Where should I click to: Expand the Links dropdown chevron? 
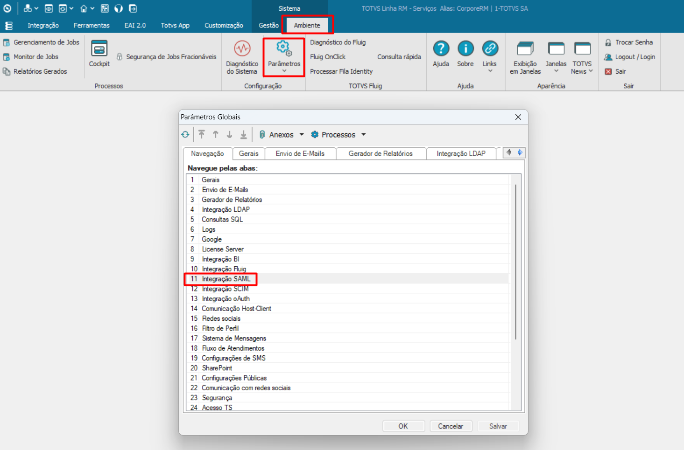tap(490, 71)
